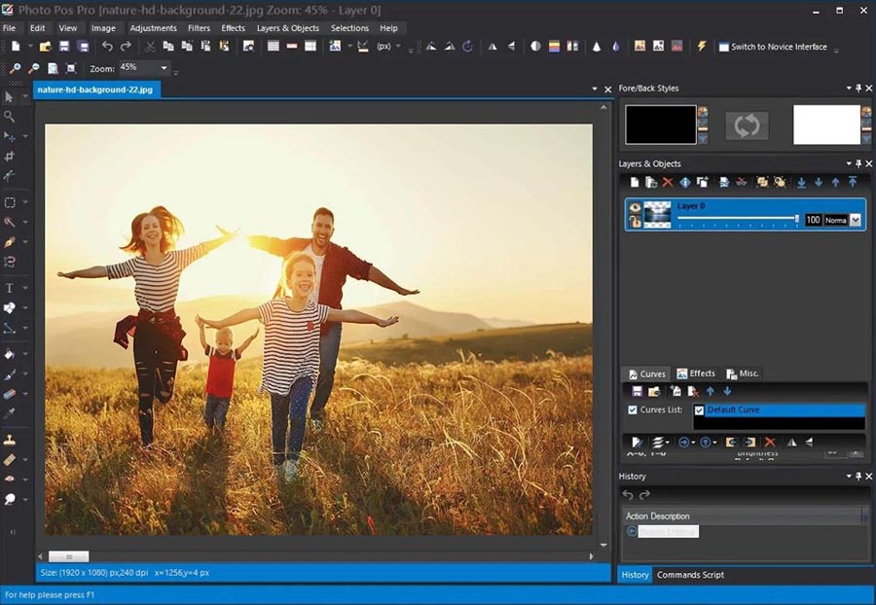Select the red eye removal tool
This screenshot has height=605, width=876.
(x=10, y=479)
